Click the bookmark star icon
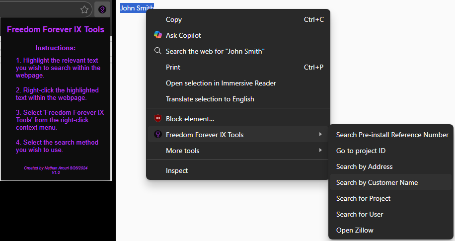The width and height of the screenshot is (455, 241). (x=84, y=9)
